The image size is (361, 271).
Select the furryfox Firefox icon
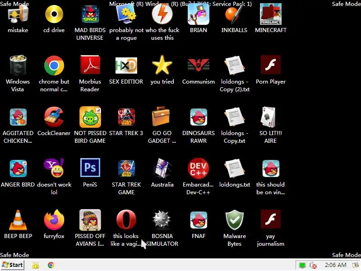pyautogui.click(x=54, y=220)
